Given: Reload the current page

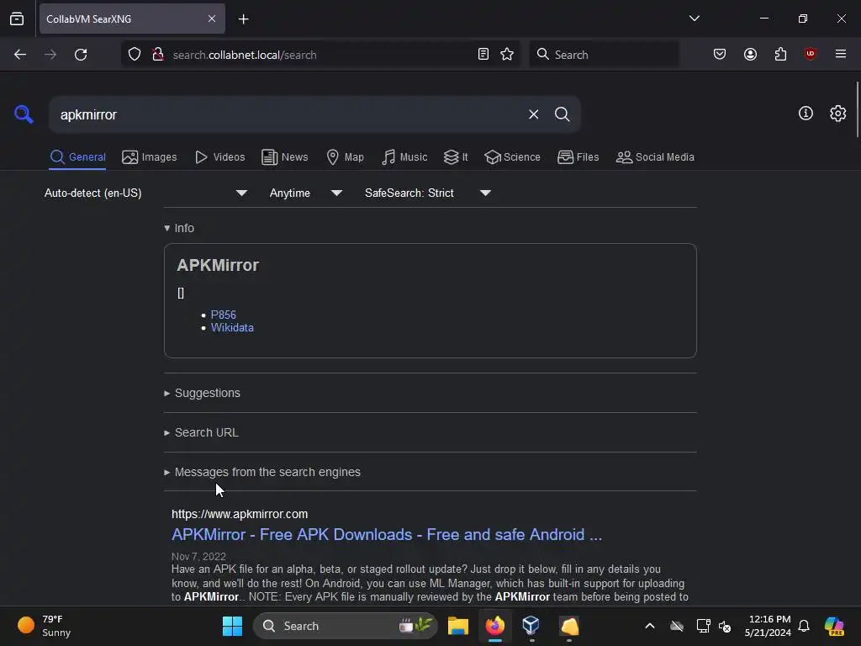Looking at the screenshot, I should (x=81, y=55).
